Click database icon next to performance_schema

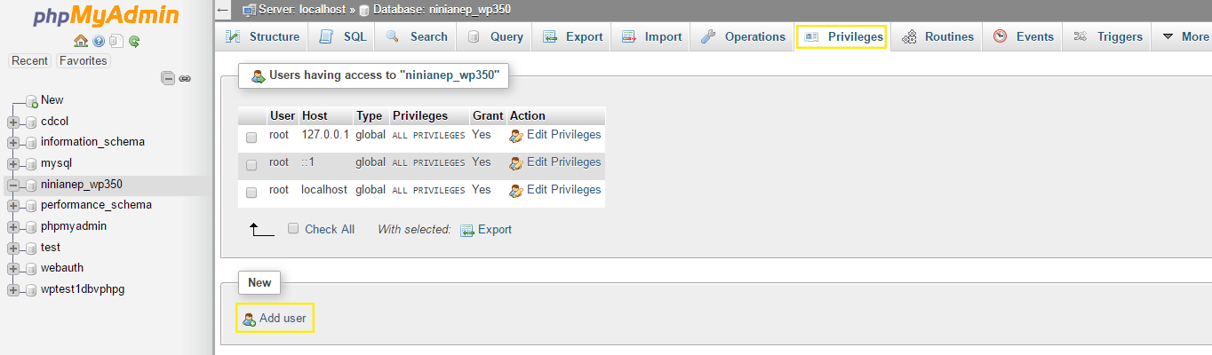coord(31,205)
